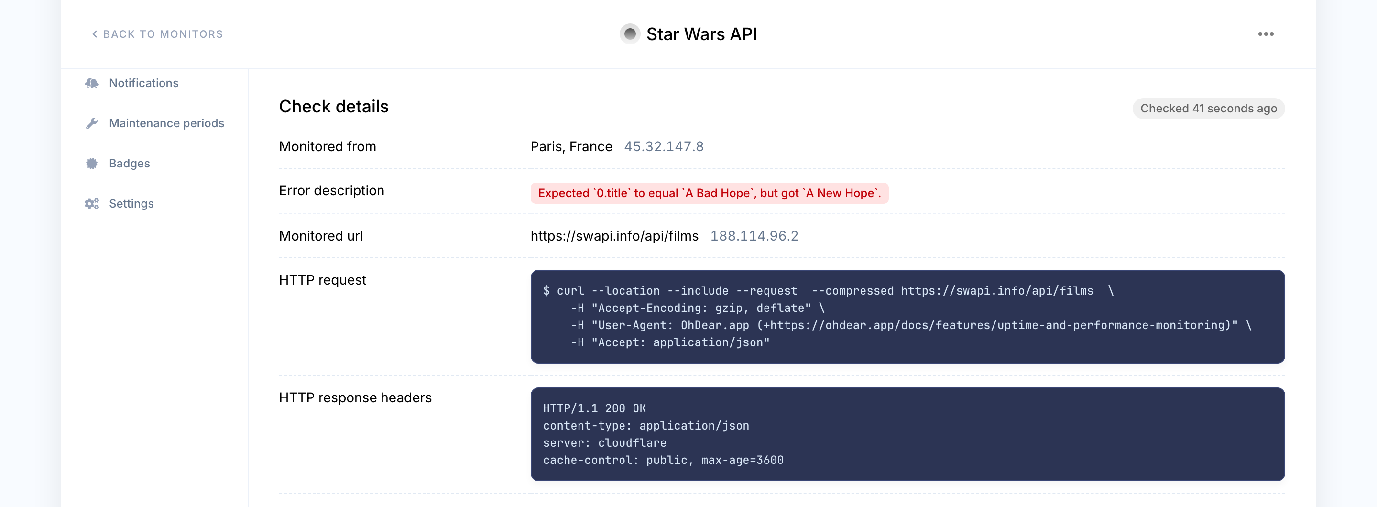Click the curl command code block
Screen dimensions: 1377x507
[x=907, y=317]
